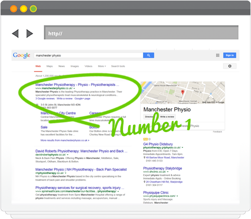Click Write a review button in info panel
251x219 pixels.
pyautogui.click(x=167, y=117)
